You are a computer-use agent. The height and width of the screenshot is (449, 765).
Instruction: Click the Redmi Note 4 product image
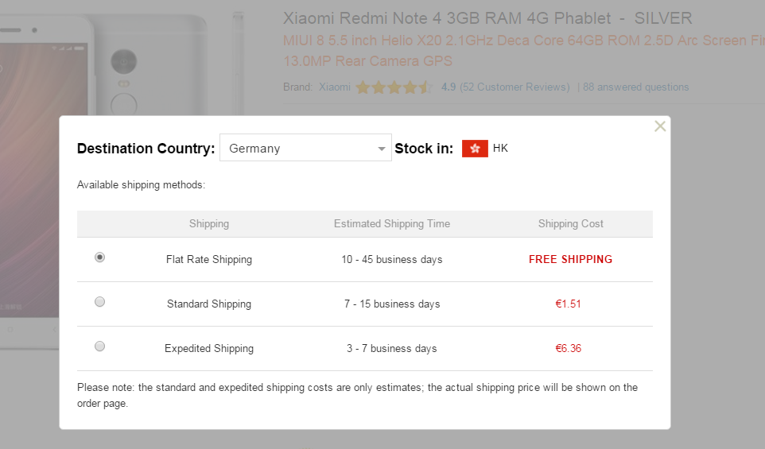coord(122,63)
